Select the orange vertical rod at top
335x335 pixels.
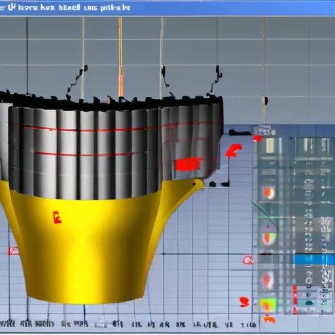click(120, 57)
